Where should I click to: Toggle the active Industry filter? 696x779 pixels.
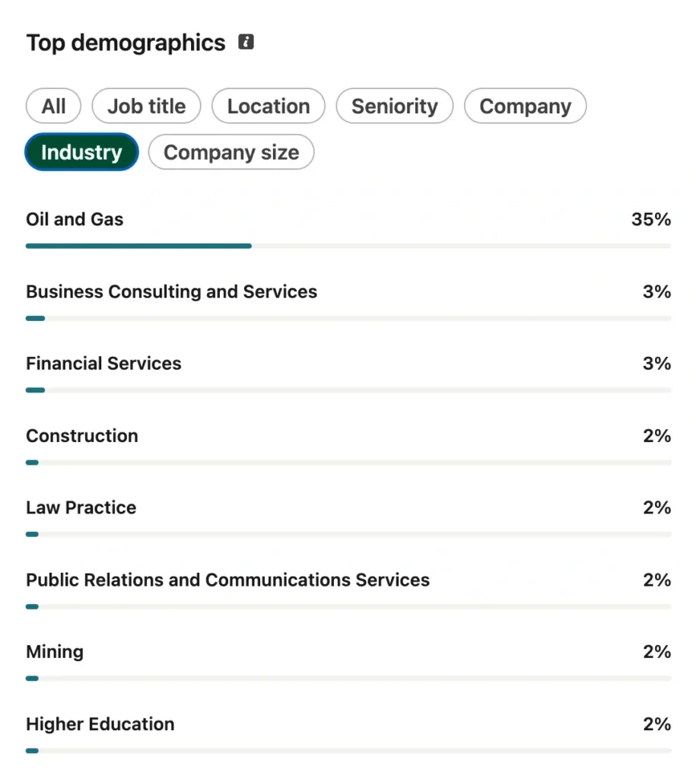[x=81, y=152]
